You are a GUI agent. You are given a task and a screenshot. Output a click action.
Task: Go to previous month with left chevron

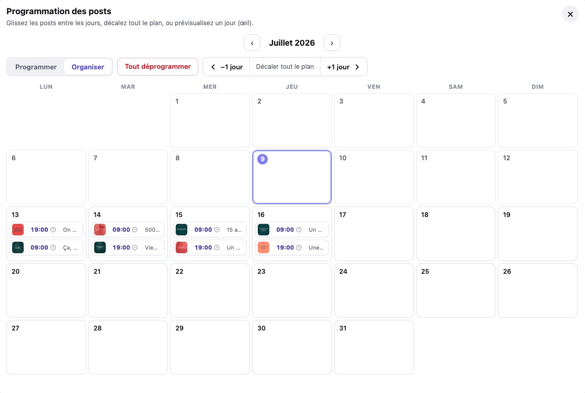click(x=252, y=43)
